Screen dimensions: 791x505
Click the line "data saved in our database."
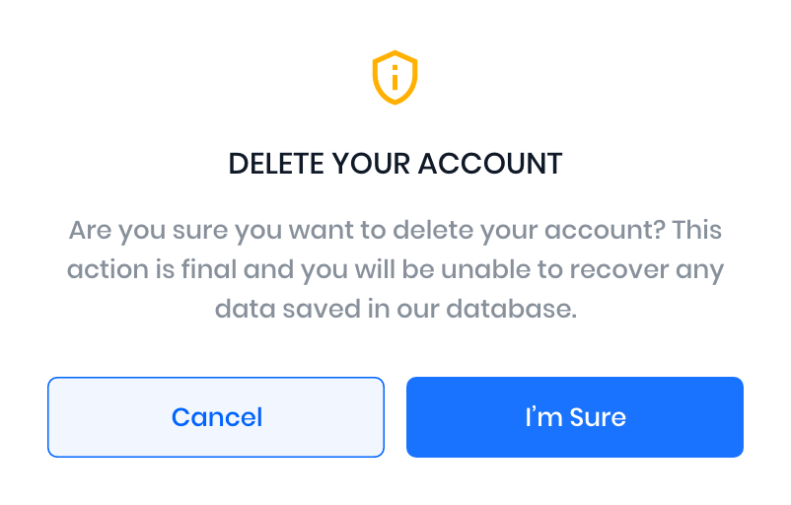[395, 308]
